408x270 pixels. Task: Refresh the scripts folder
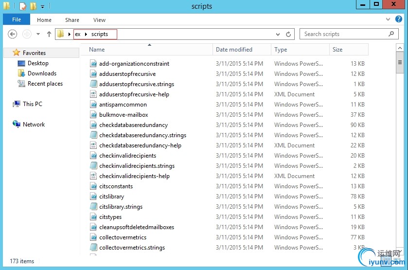288,34
